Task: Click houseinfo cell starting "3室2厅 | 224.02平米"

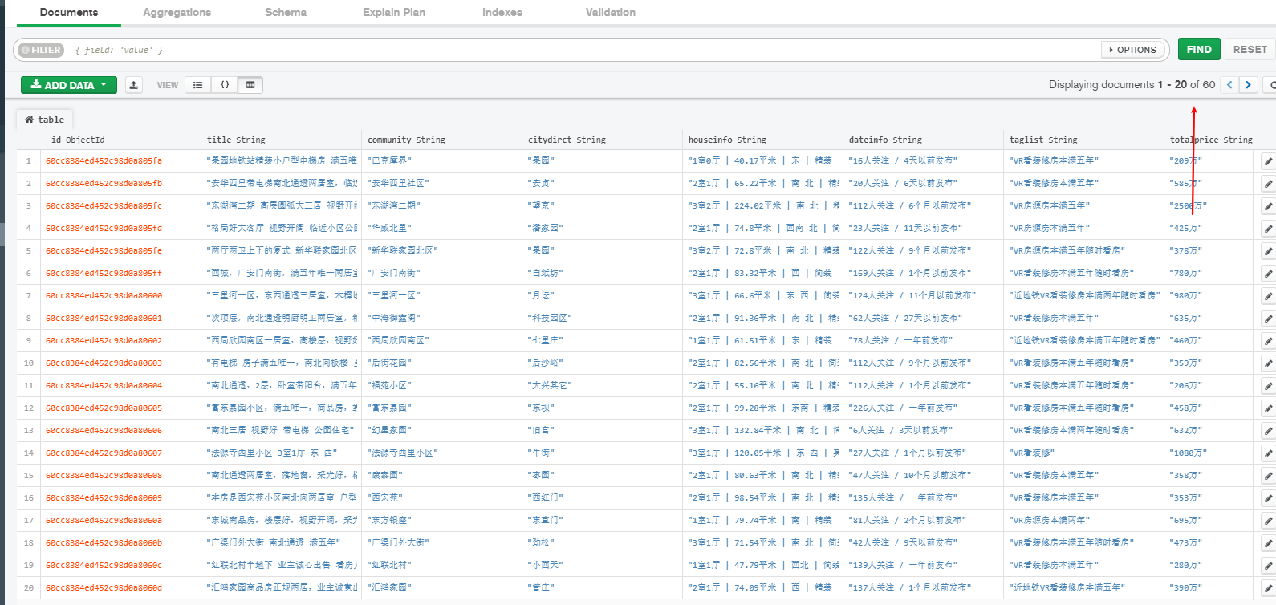Action: point(763,206)
